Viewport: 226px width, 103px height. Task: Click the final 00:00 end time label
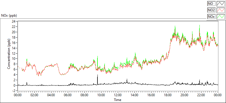pos(218,95)
